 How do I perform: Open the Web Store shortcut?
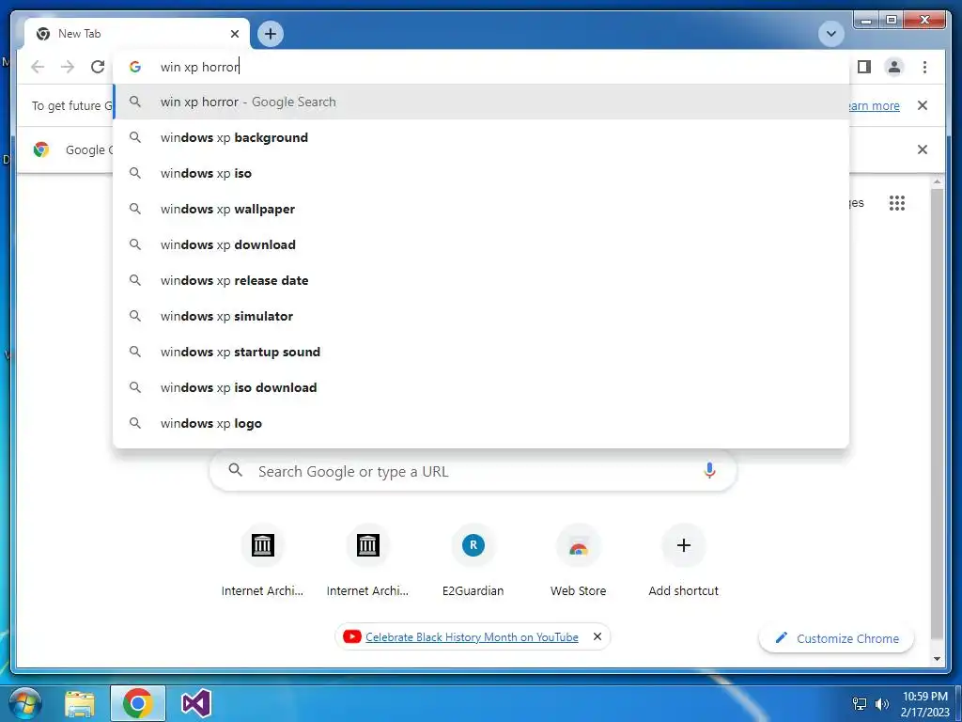click(578, 561)
